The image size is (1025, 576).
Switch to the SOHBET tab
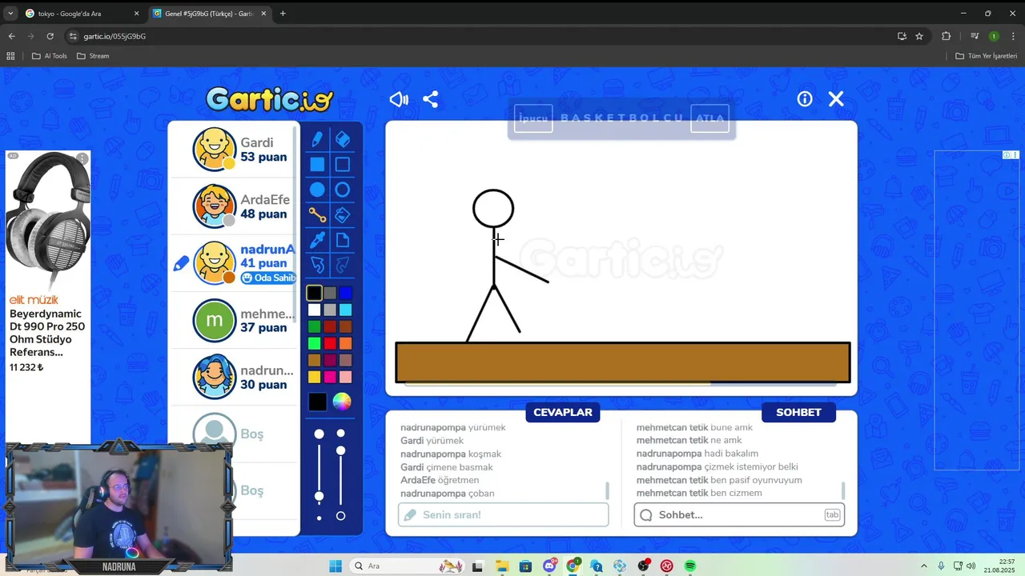(798, 412)
